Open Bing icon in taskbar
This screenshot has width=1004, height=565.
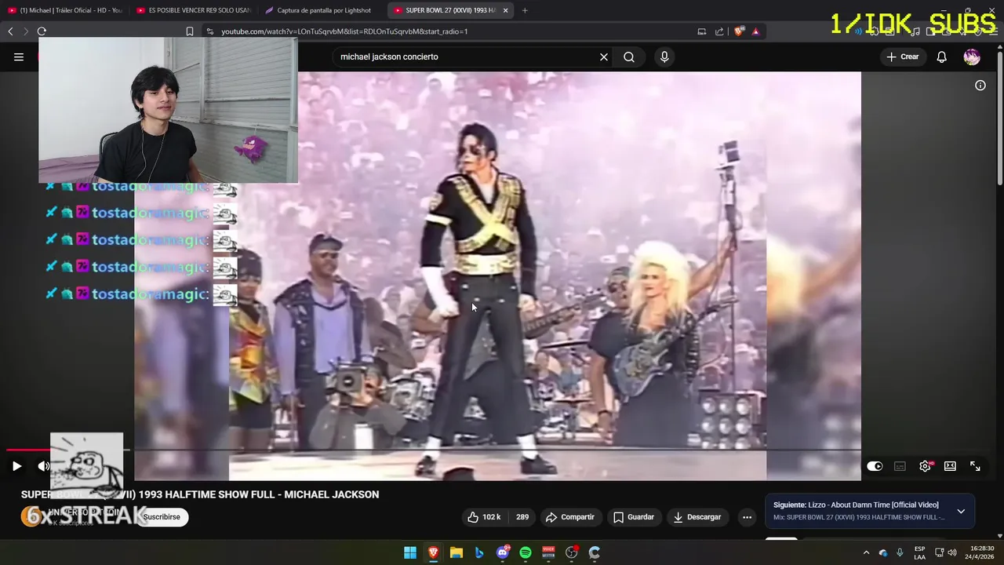coord(479,552)
